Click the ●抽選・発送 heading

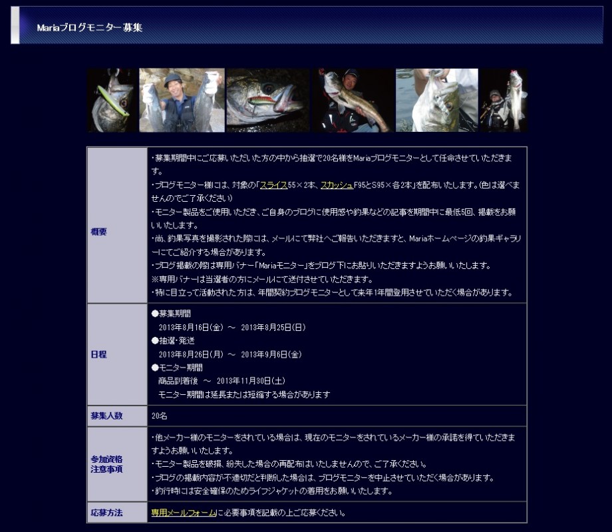tap(173, 341)
